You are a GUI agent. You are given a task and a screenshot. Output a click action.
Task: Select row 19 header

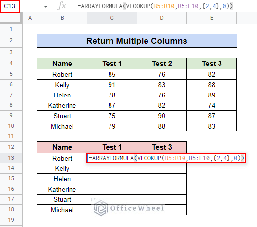coord(11,220)
